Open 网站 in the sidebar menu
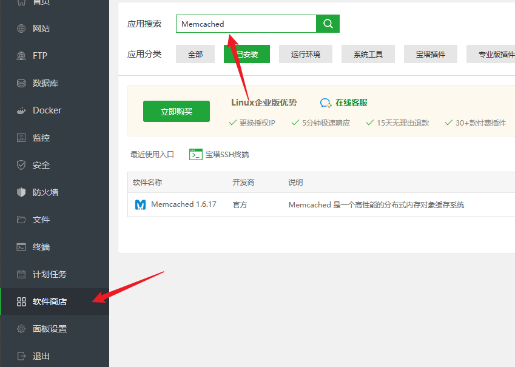The height and width of the screenshot is (367, 515). [x=55, y=29]
